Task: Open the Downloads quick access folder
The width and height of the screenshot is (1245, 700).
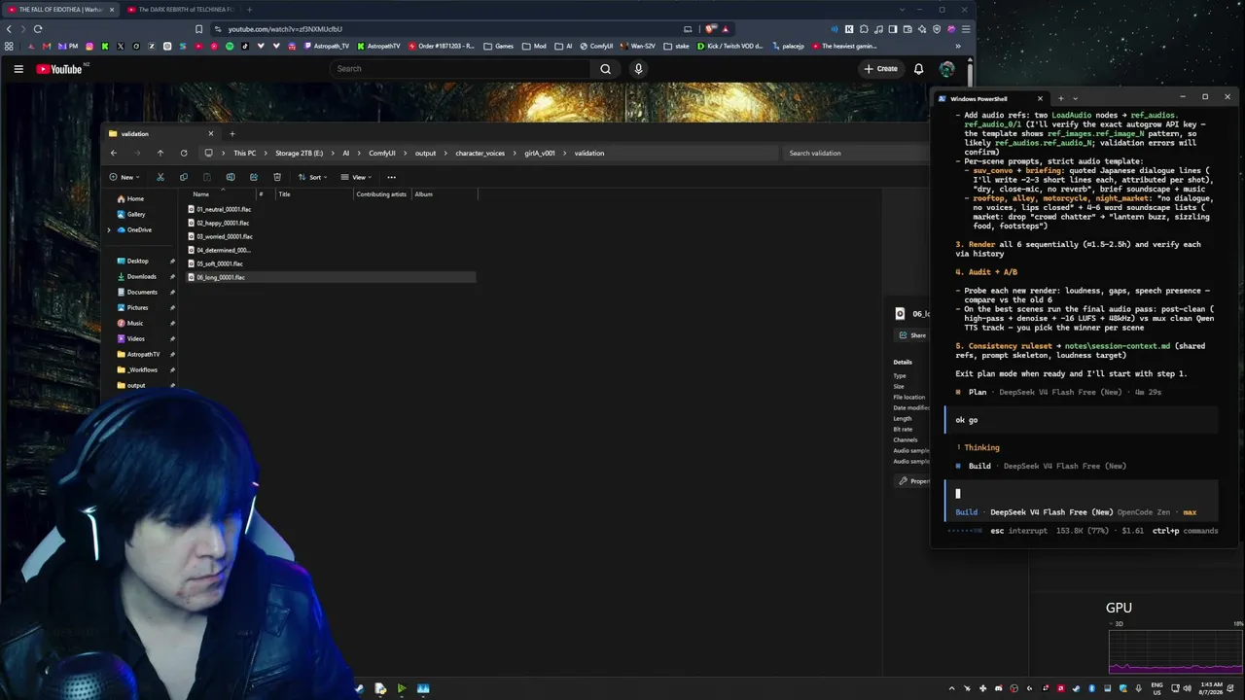Action: pyautogui.click(x=136, y=276)
